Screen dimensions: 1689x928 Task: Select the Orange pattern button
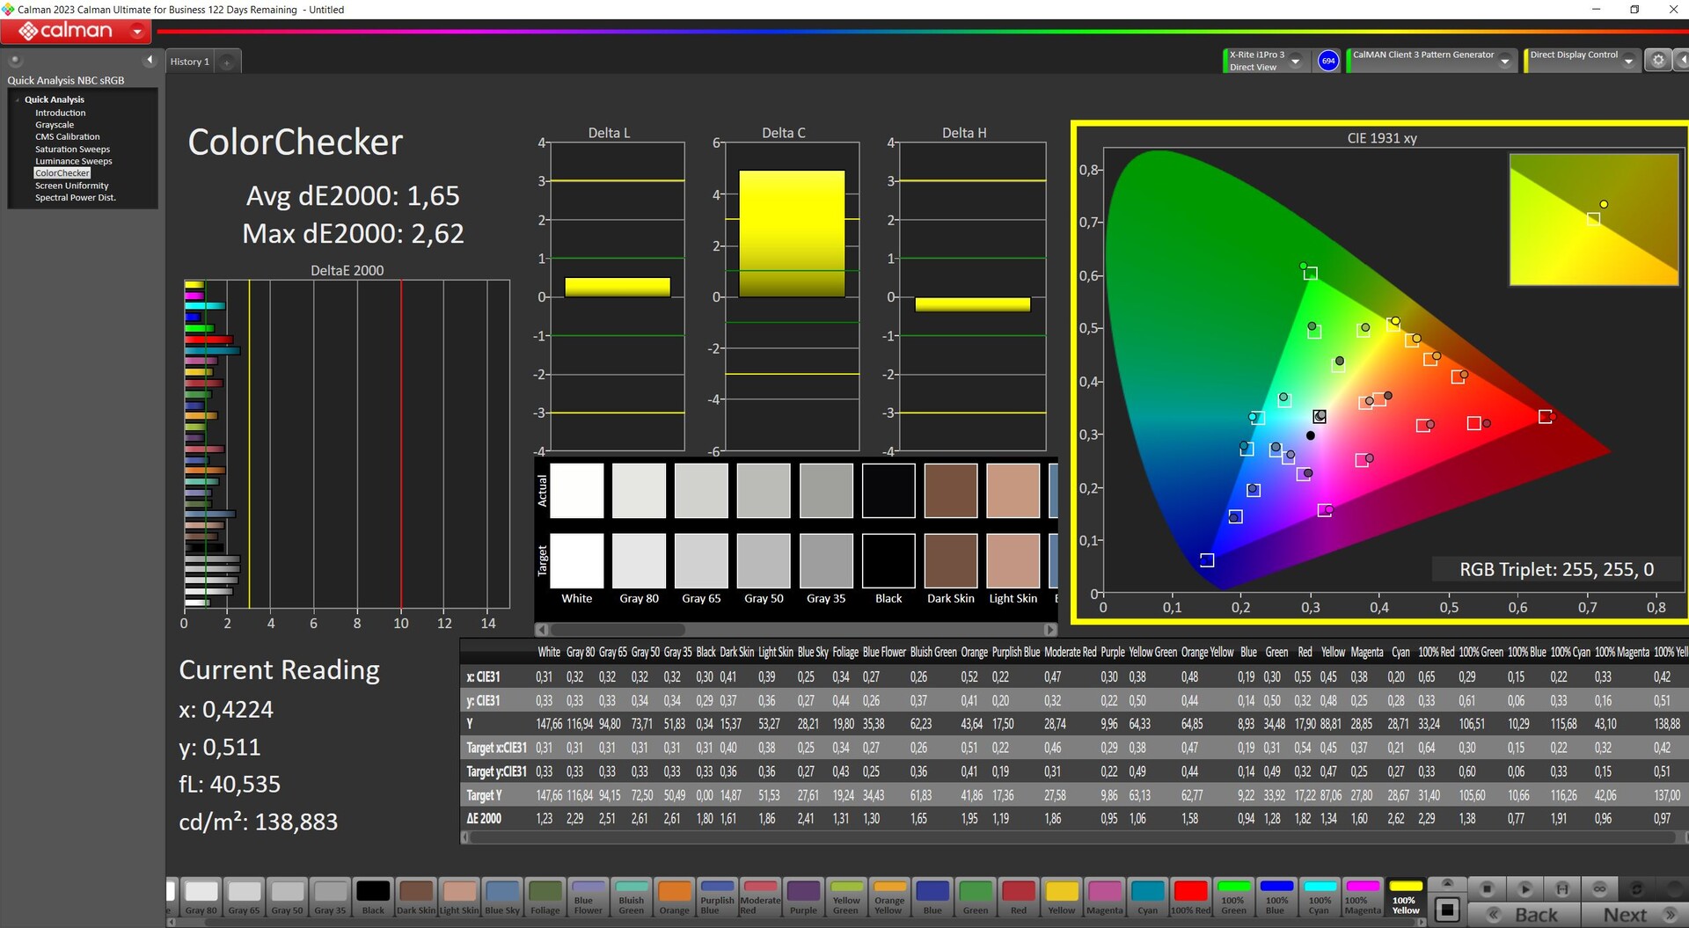(x=675, y=897)
